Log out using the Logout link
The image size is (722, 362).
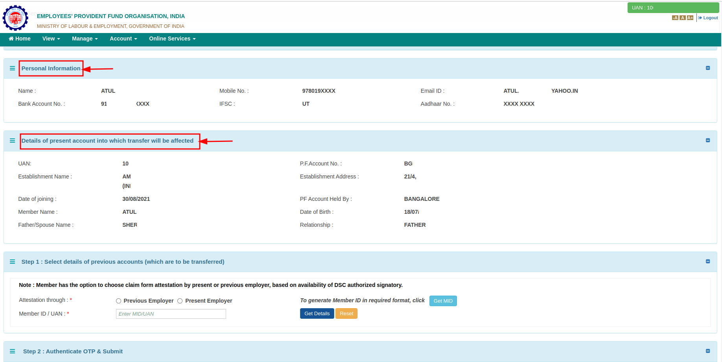(x=708, y=18)
